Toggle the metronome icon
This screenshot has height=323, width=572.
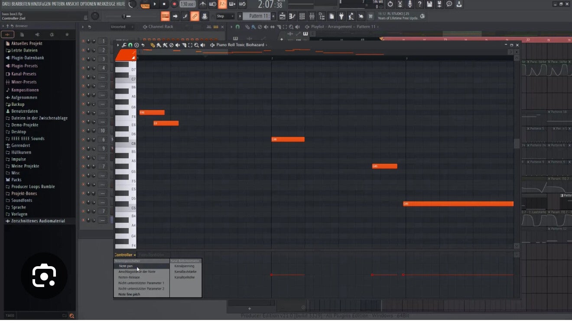(x=203, y=4)
